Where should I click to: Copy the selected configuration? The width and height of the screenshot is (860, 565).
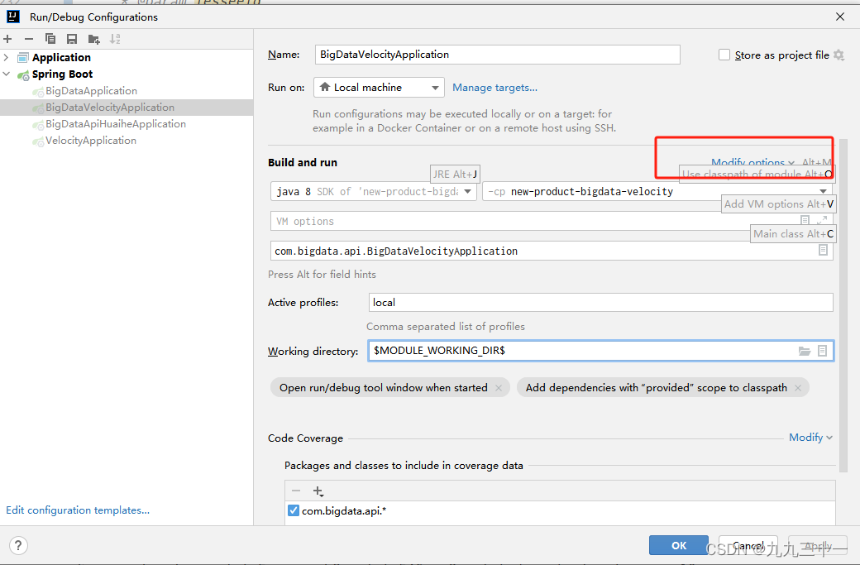coord(50,39)
